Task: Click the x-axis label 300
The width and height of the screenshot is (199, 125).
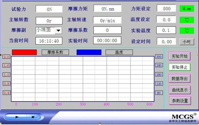Action: tap(83, 104)
